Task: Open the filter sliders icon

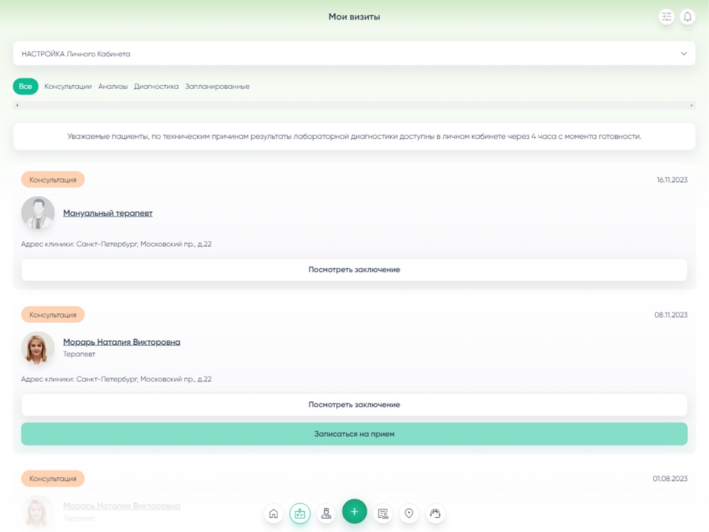Action: click(666, 17)
